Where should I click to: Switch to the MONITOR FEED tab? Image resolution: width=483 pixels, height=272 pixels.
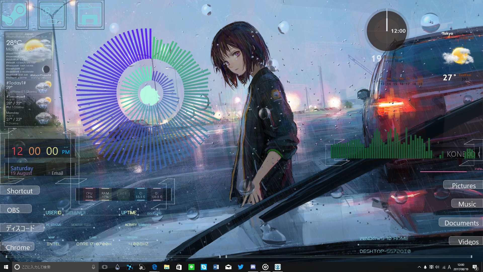click(81, 225)
